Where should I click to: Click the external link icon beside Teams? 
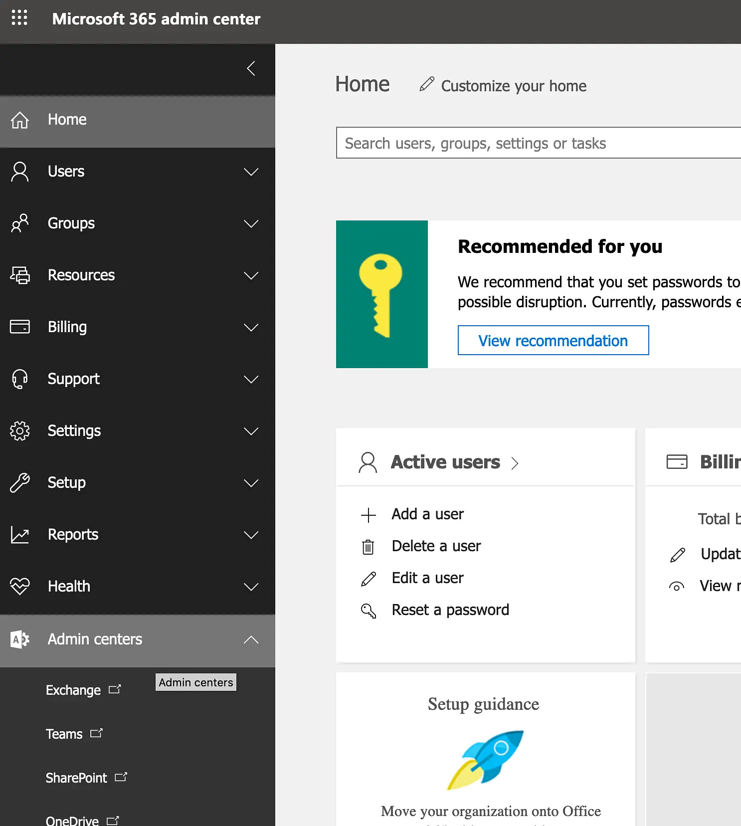pyautogui.click(x=96, y=733)
